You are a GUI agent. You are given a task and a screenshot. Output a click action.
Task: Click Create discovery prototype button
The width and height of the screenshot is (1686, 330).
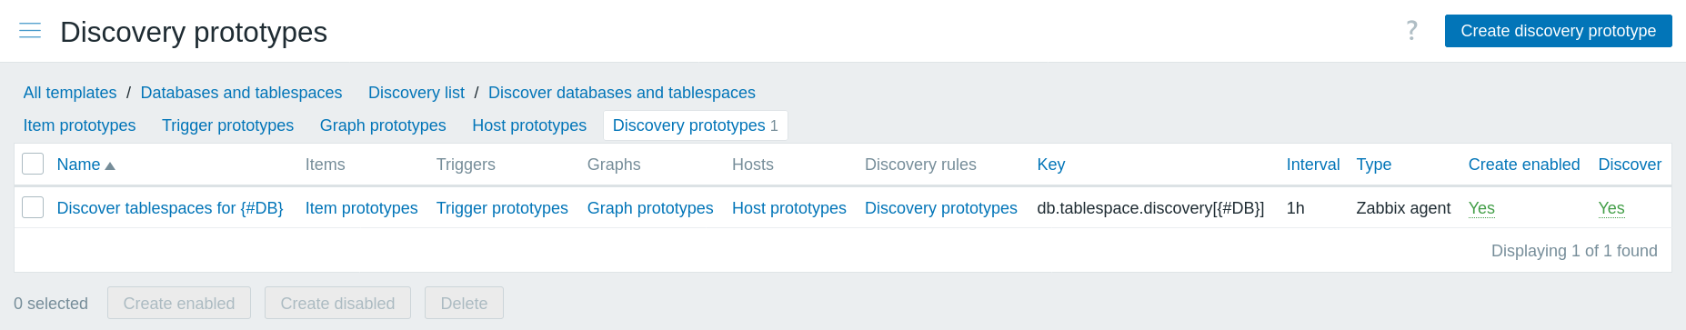(x=1558, y=31)
